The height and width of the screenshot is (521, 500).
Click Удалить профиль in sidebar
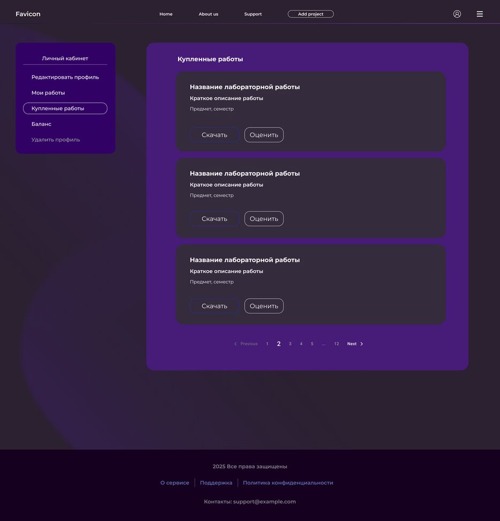click(x=56, y=140)
